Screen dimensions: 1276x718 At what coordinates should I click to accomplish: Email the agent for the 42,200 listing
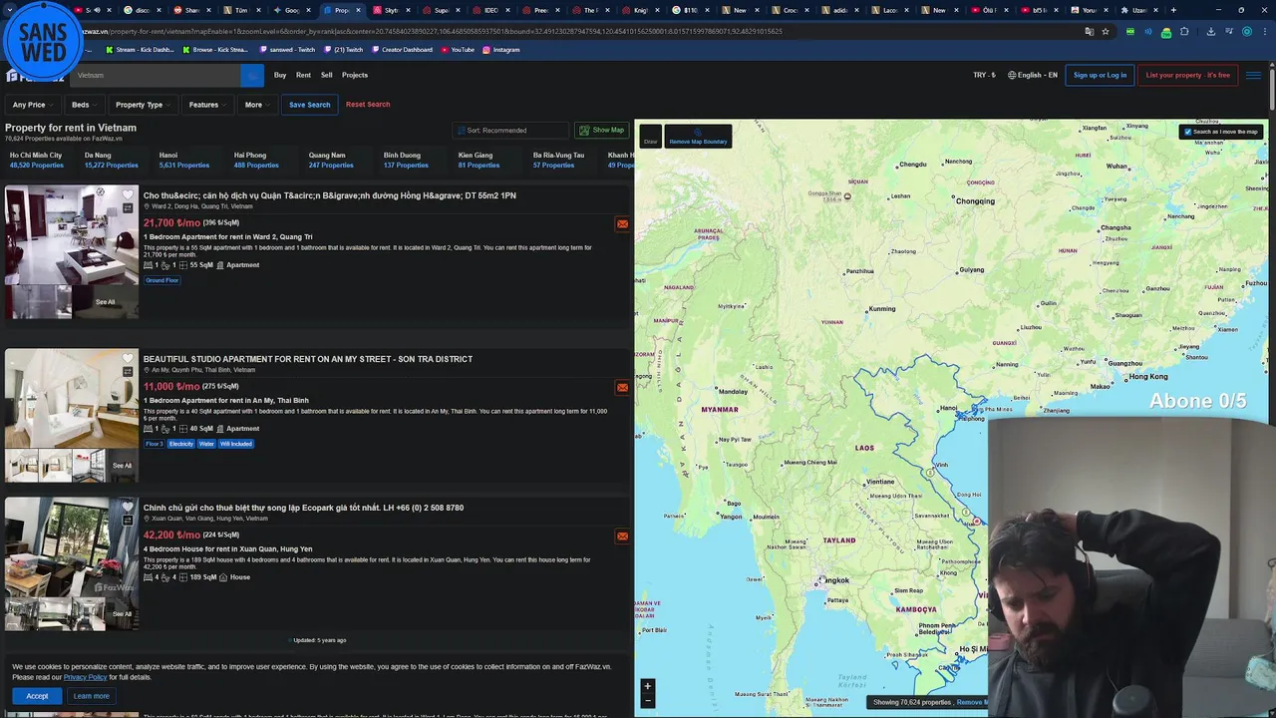pyautogui.click(x=622, y=536)
